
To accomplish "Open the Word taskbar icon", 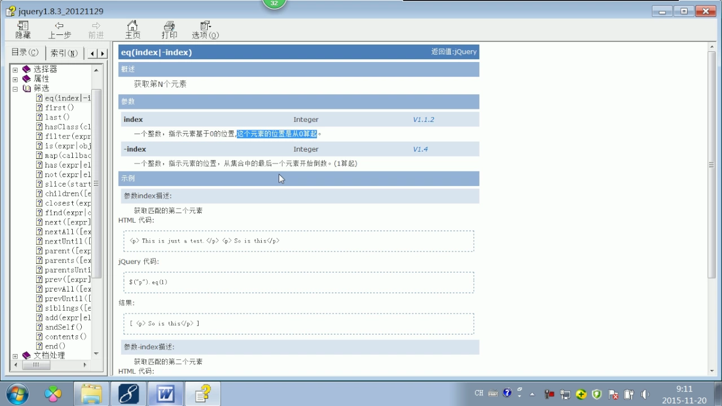I will click(x=165, y=394).
